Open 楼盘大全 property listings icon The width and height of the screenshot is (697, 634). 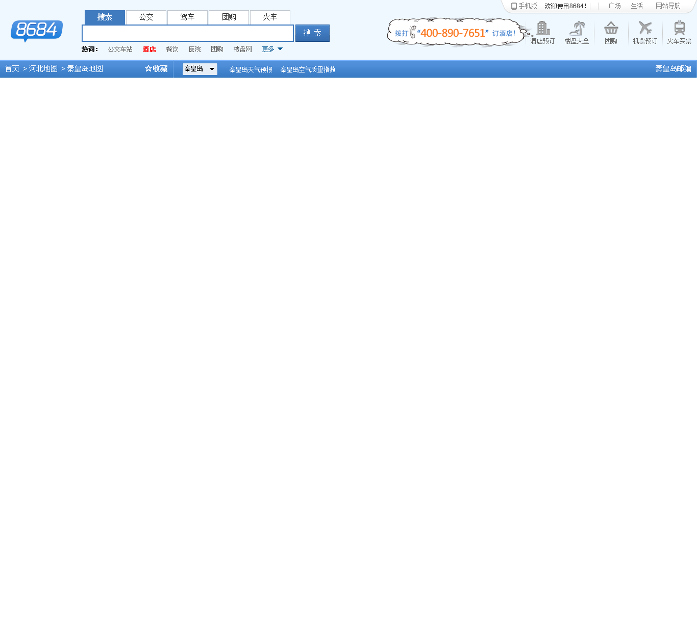[x=577, y=33]
